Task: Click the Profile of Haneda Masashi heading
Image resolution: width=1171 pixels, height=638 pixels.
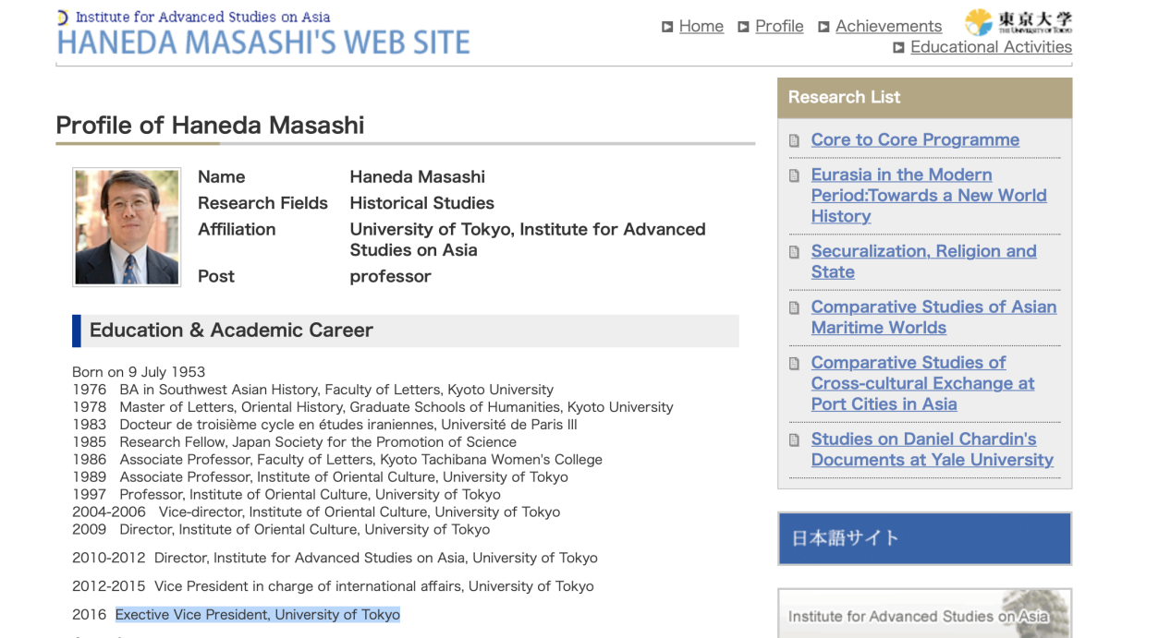Action: coord(210,126)
